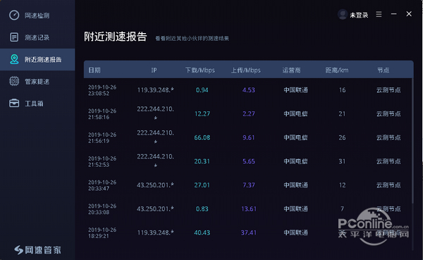Click the 下载/Mbps column header
The width and height of the screenshot is (423, 260).
pyautogui.click(x=200, y=70)
